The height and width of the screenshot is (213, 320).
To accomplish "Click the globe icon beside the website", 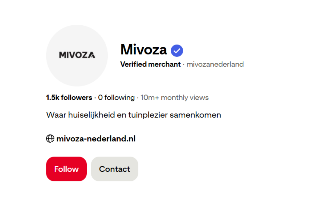I will tap(50, 139).
